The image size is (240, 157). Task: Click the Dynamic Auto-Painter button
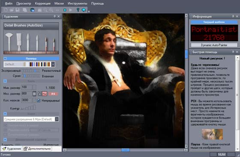coord(214,45)
